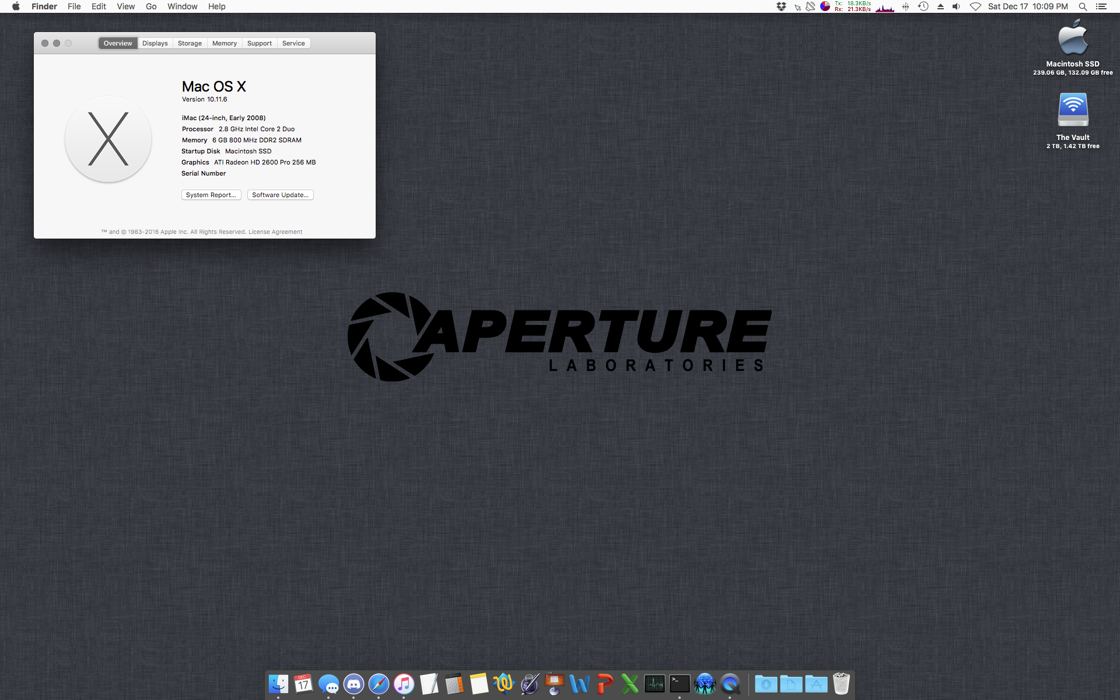Switch to the Service tab
1120x700 pixels.
tap(293, 43)
